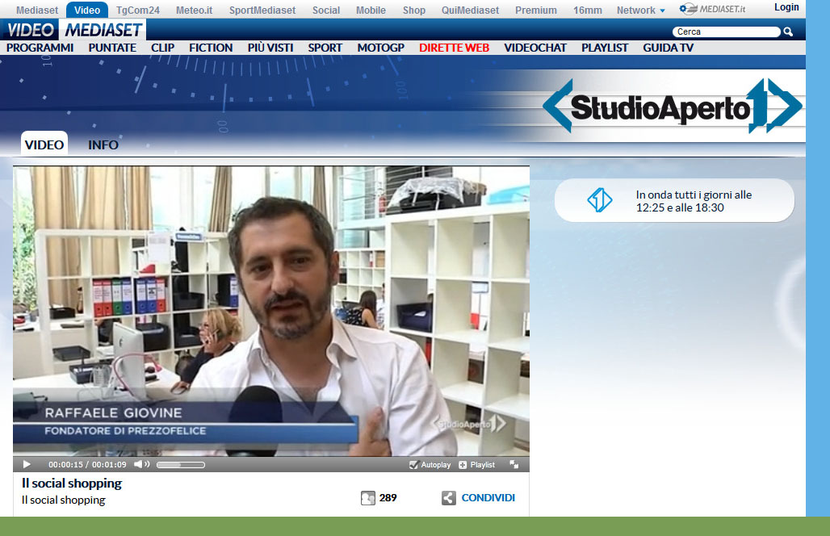
Task: Open the QuiMediaset link
Action: pyautogui.click(x=470, y=10)
